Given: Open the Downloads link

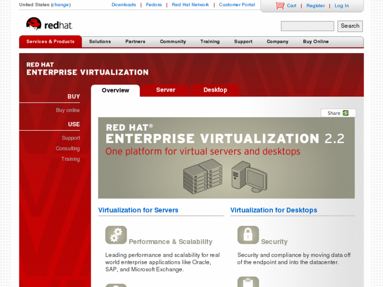Looking at the screenshot, I should coord(124,5).
